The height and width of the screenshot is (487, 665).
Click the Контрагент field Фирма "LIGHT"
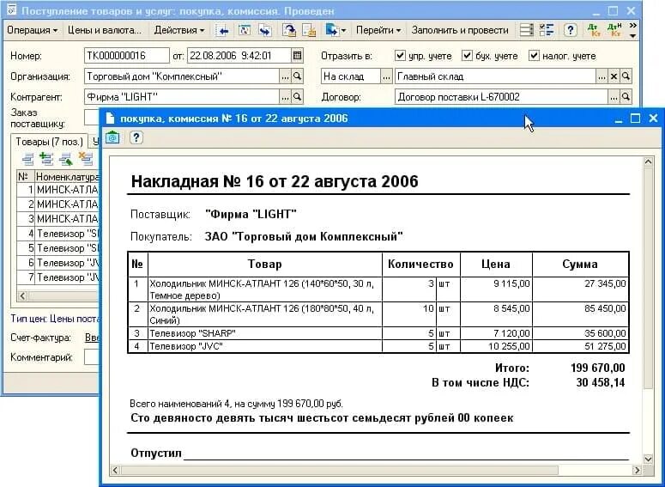[182, 97]
